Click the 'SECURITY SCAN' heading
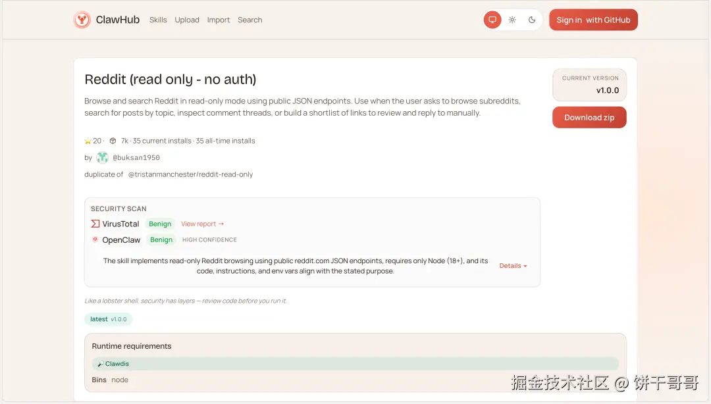This screenshot has width=711, height=404. click(118, 209)
